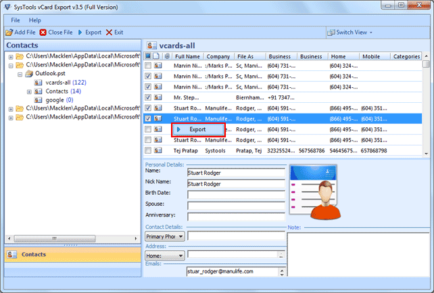Uncheck the second Marvin Ni... row checkbox
This screenshot has width=434, height=293.
point(148,76)
